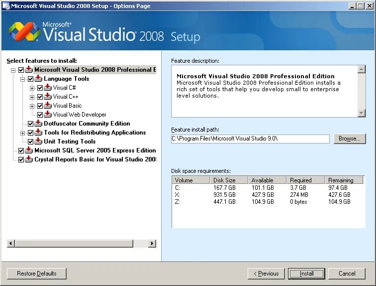Click the Required column header
This screenshot has width=376, height=286.
(305, 180)
